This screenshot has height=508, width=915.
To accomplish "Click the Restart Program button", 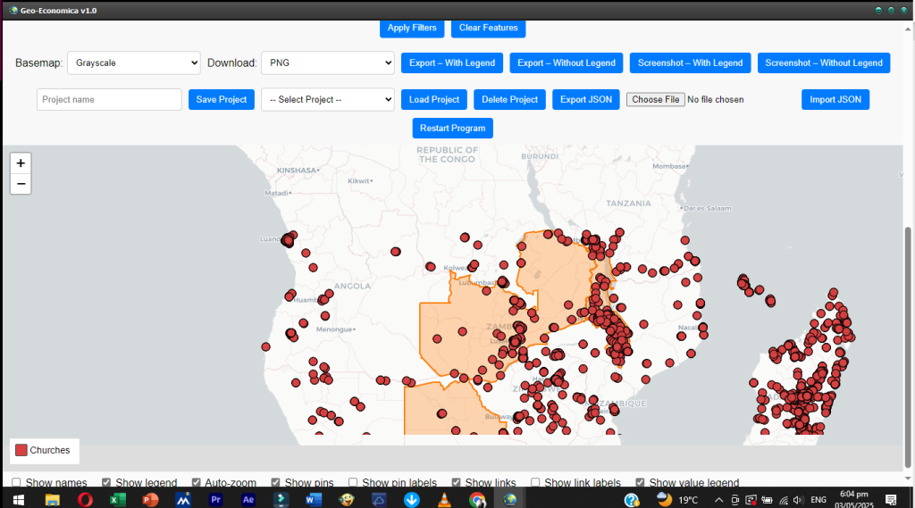I will click(x=452, y=128).
